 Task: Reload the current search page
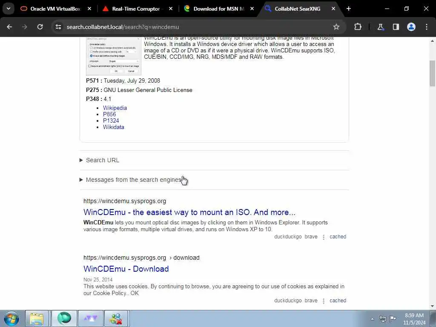tap(40, 27)
